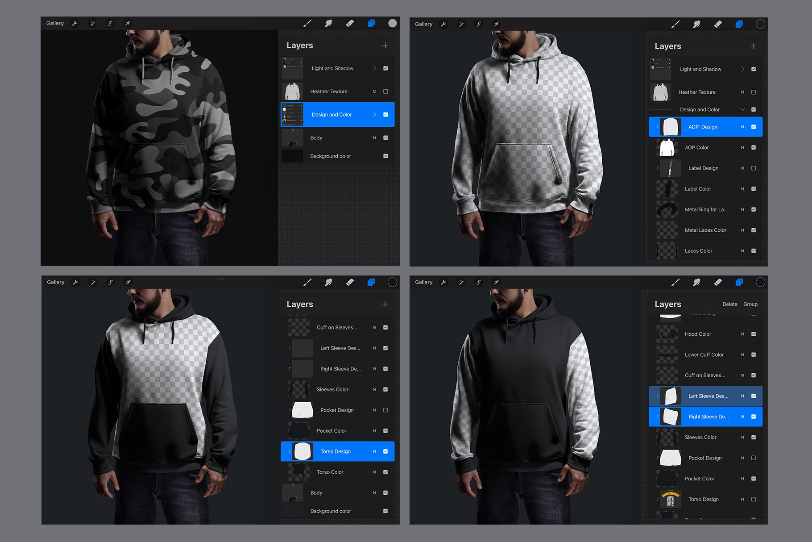Image resolution: width=812 pixels, height=542 pixels.
Task: Select Transform arrow in top-right Procreate window
Action: [496, 24]
